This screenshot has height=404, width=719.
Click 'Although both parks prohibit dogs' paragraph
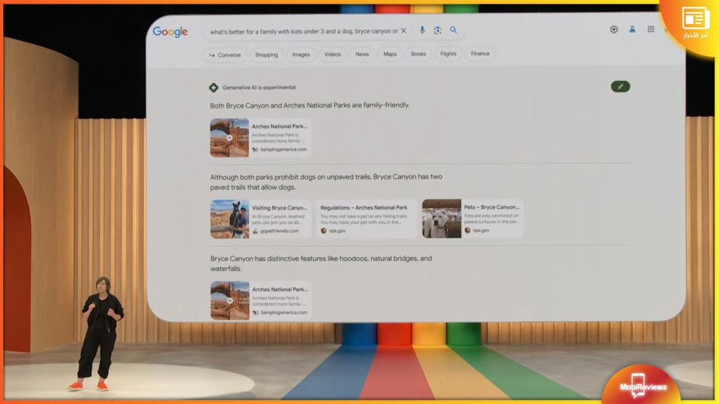(326, 182)
